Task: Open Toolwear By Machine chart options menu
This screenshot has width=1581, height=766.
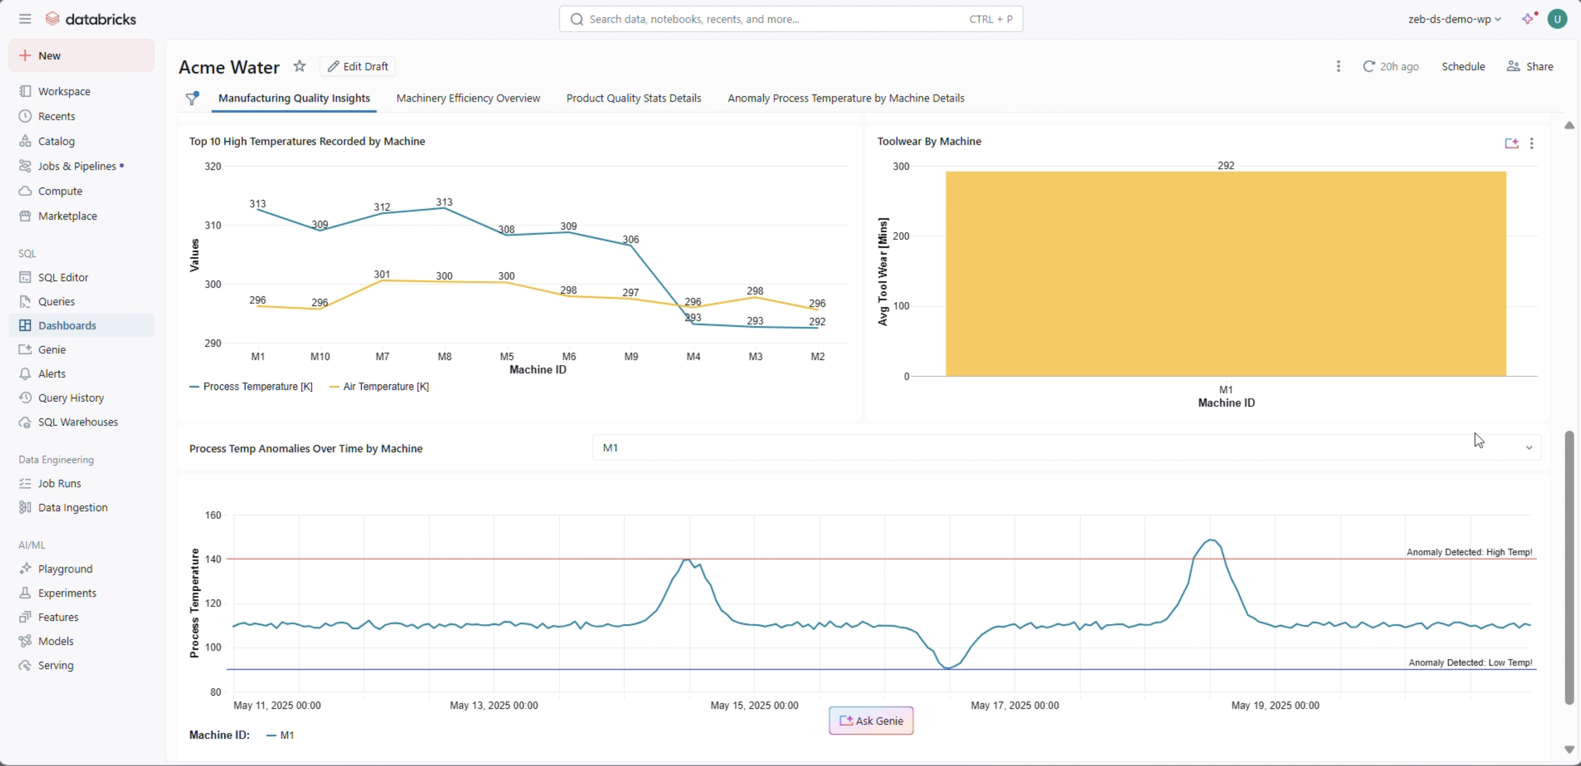Action: point(1532,144)
